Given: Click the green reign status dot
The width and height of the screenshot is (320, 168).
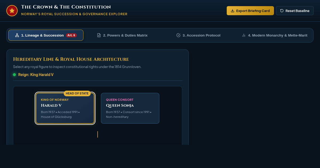Looking at the screenshot, I should point(14,75).
